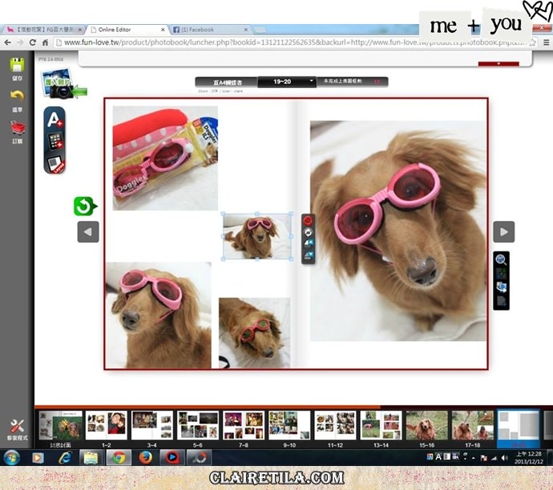Select the 1~2 pages thumbnail
Screen dimensions: 553x490
click(107, 425)
